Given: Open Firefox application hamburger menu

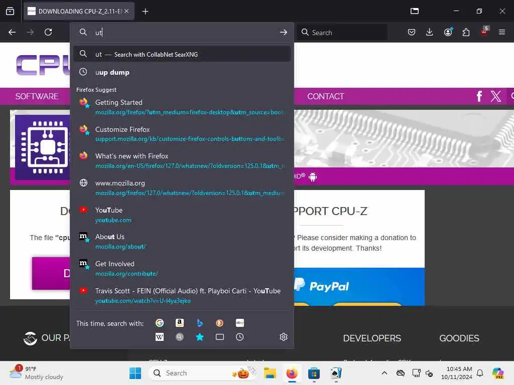Looking at the screenshot, I should coord(502,32).
